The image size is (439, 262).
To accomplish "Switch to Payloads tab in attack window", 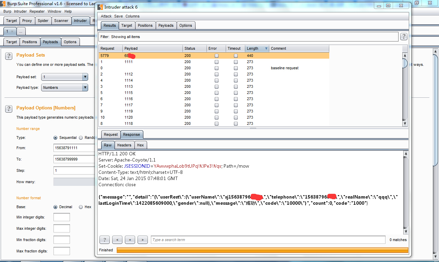I will click(x=166, y=25).
